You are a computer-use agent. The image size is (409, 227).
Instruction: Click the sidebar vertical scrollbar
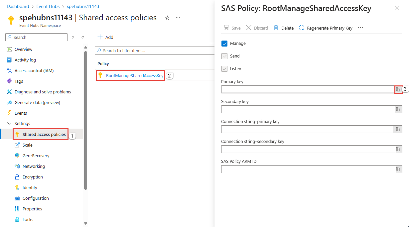tap(85, 120)
